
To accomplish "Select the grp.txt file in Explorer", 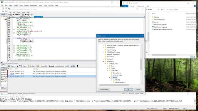I will click(156, 22).
